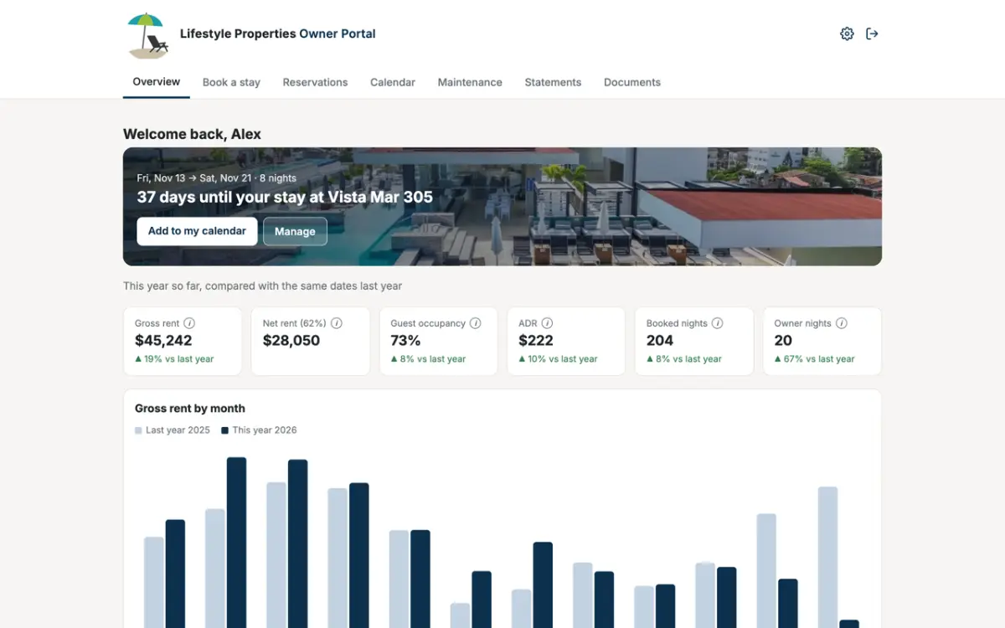The height and width of the screenshot is (628, 1005).
Task: Click Add to my calendar button
Action: click(x=197, y=231)
